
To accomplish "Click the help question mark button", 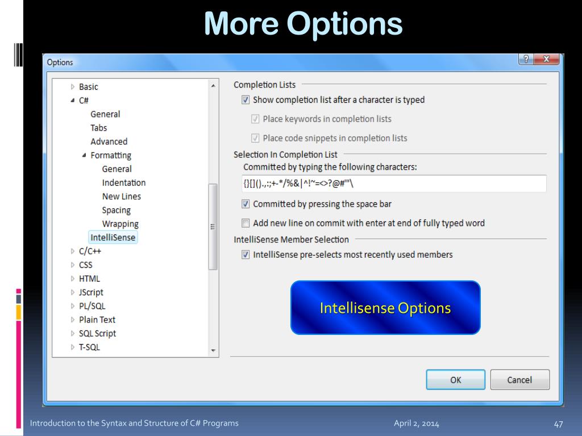I will [x=526, y=59].
